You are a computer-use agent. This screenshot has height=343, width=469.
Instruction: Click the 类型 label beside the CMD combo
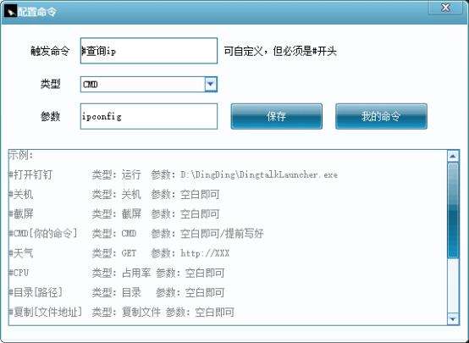coord(50,84)
